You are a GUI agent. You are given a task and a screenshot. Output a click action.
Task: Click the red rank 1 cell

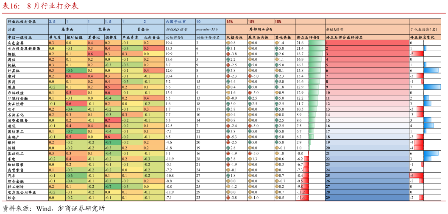[367, 43]
